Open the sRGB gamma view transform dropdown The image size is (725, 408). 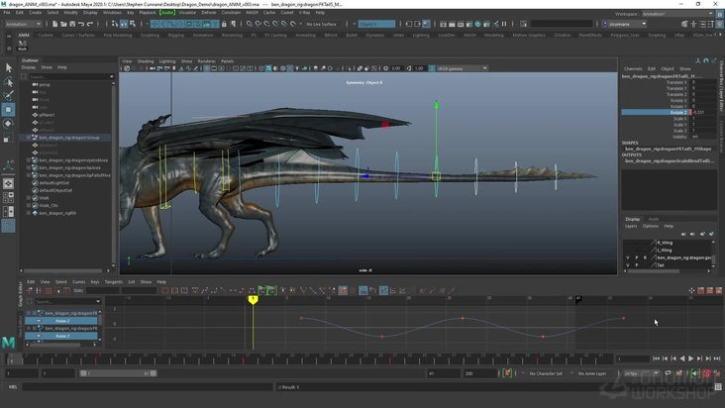463,68
